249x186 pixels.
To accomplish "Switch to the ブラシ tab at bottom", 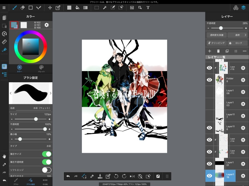I will pos(16,182).
